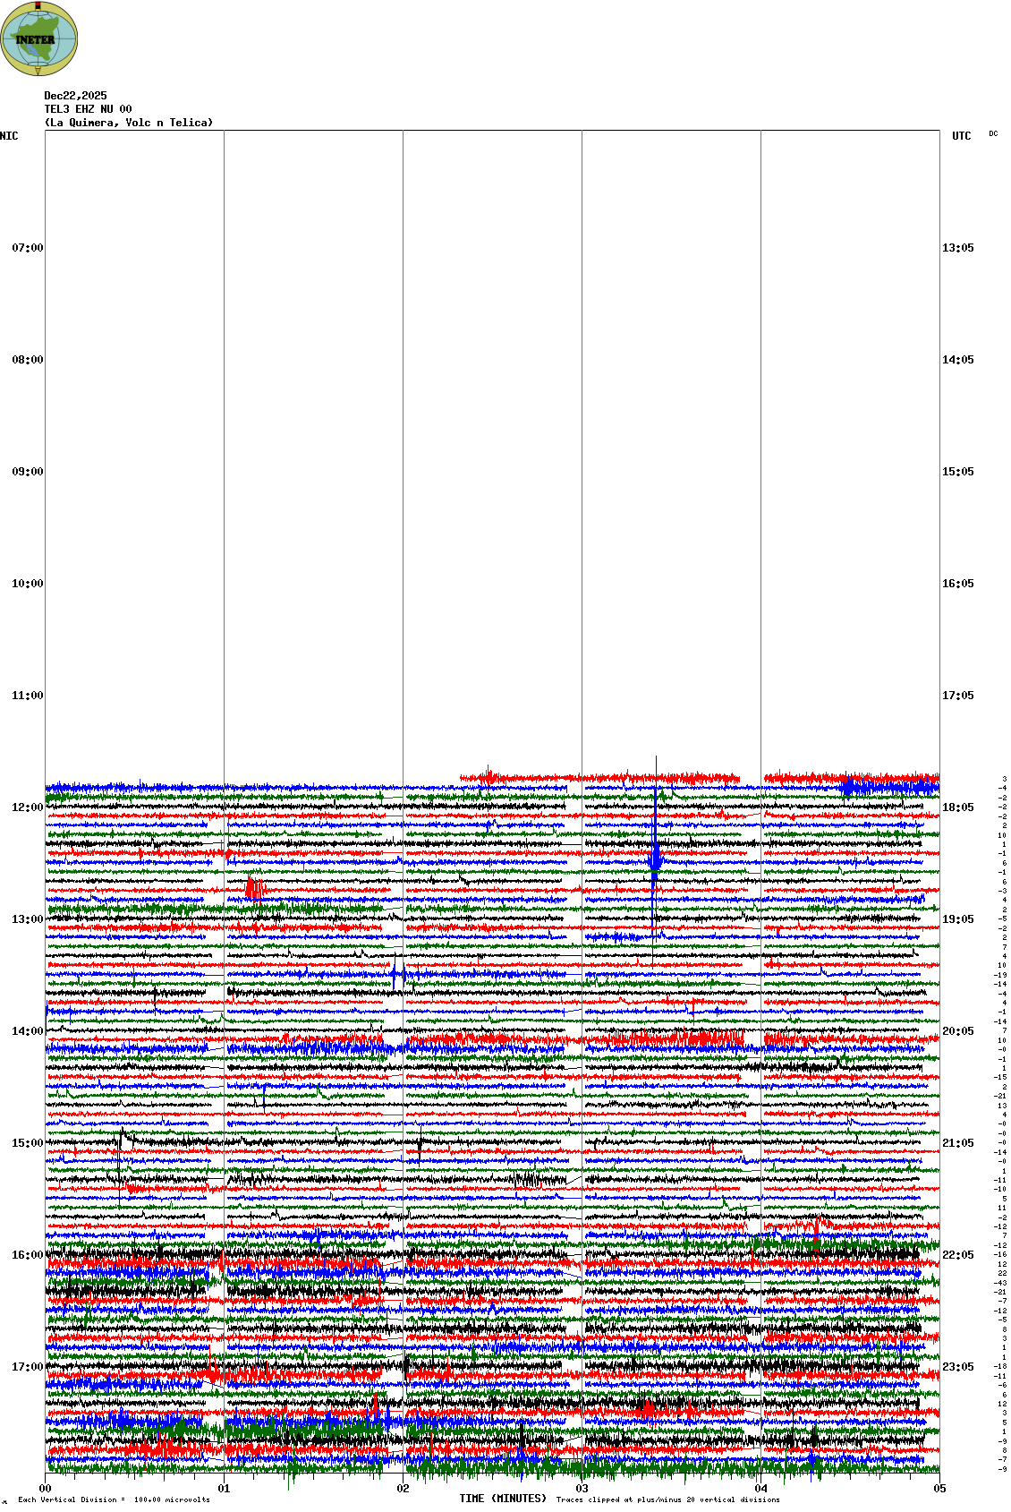Select the 12:00 local time marker
The image size is (1011, 1512).
tap(27, 807)
